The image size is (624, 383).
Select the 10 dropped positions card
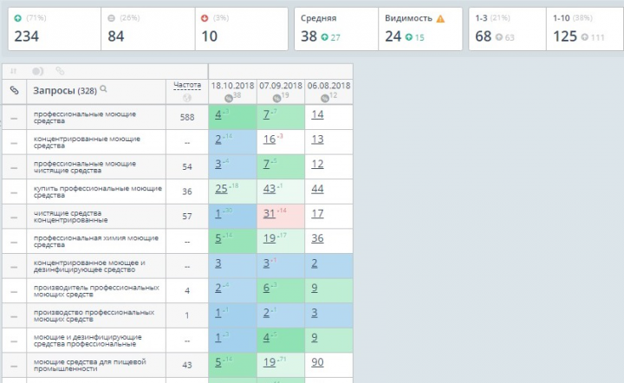pyautogui.click(x=242, y=29)
